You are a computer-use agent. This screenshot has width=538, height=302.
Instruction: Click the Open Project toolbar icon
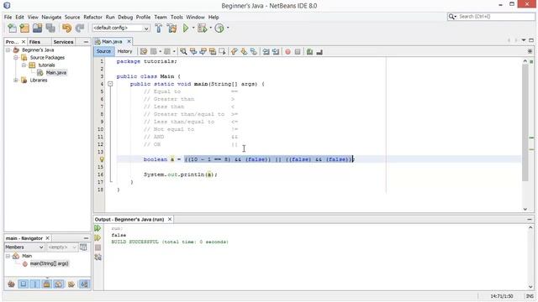pyautogui.click(x=37, y=28)
